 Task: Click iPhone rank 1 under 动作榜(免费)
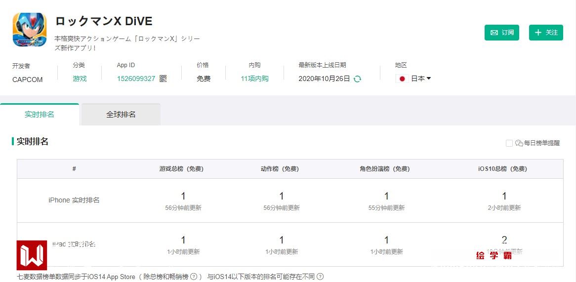click(x=282, y=196)
